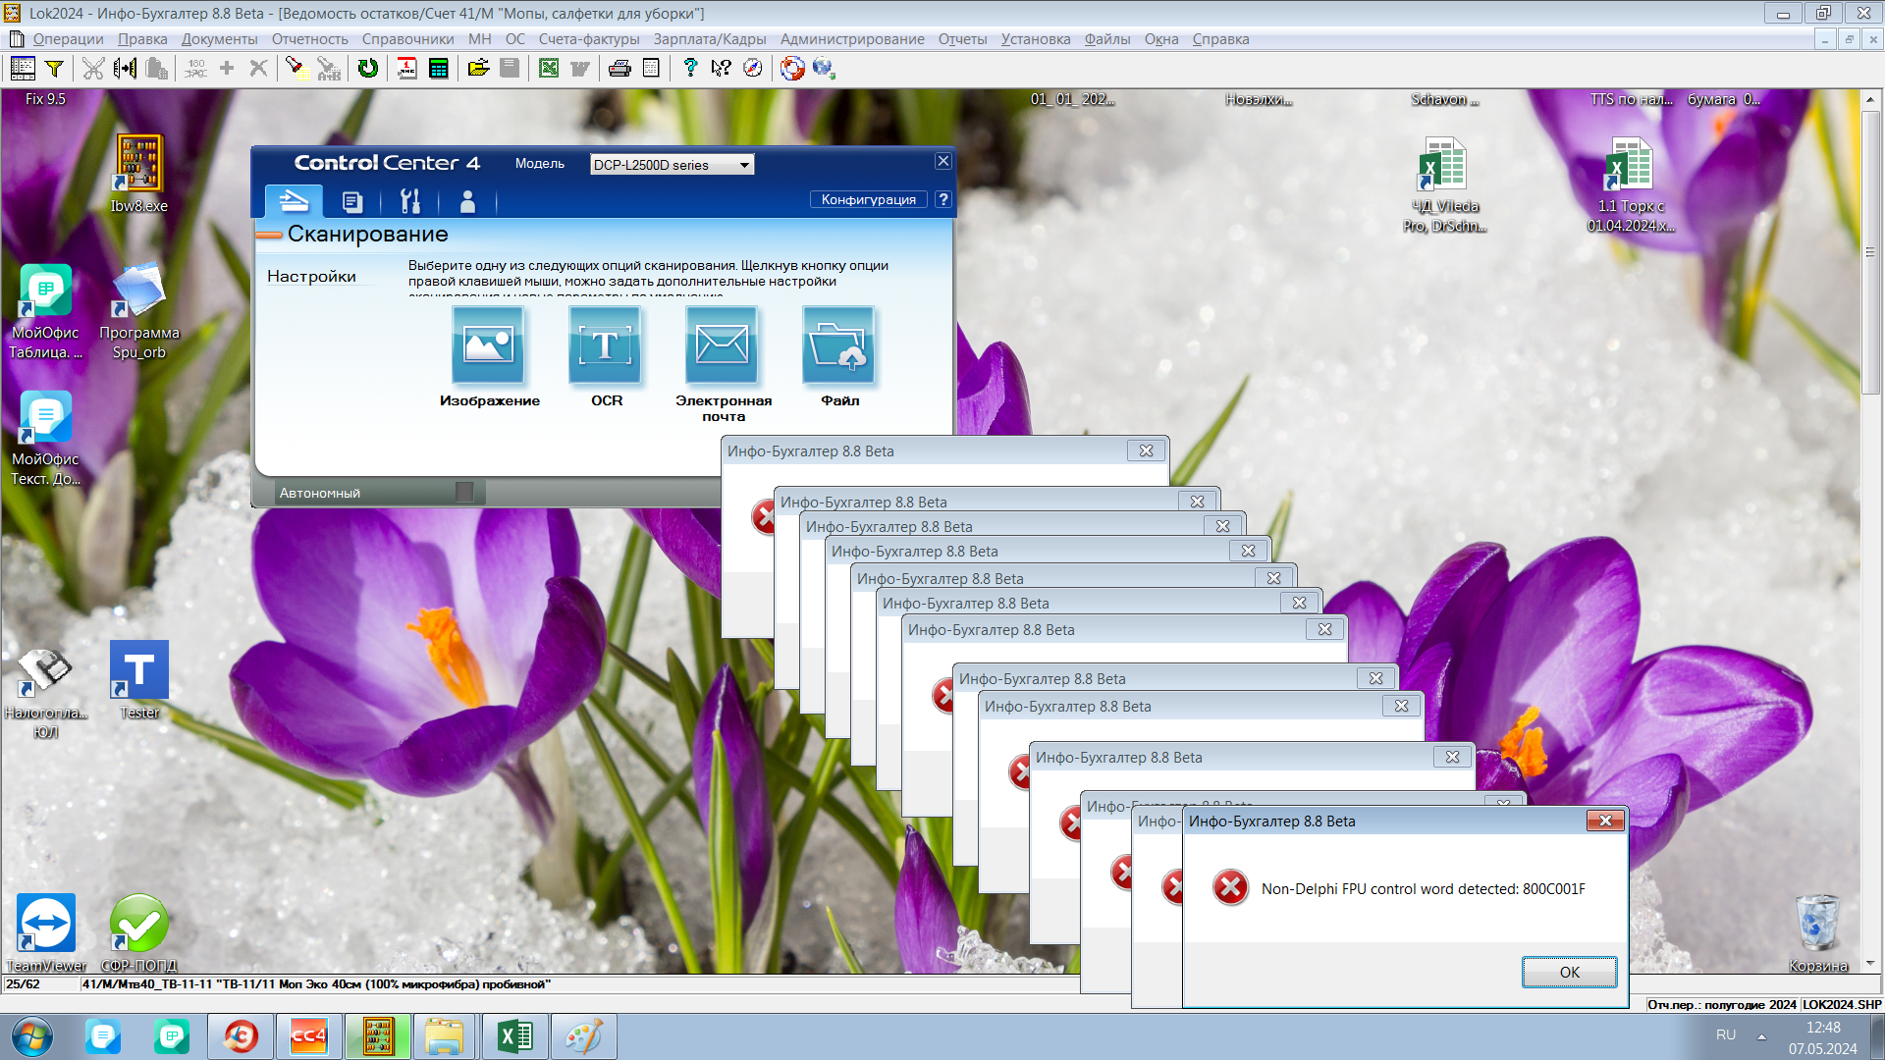Image resolution: width=1885 pixels, height=1060 pixels.
Task: Open CC4 Control Center taskbar button
Action: 308,1036
